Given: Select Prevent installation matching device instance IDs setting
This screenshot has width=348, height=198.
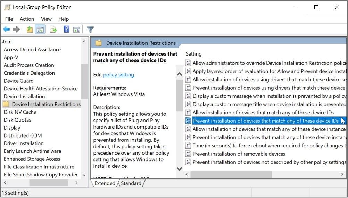Looking at the screenshot, I should (270, 137).
